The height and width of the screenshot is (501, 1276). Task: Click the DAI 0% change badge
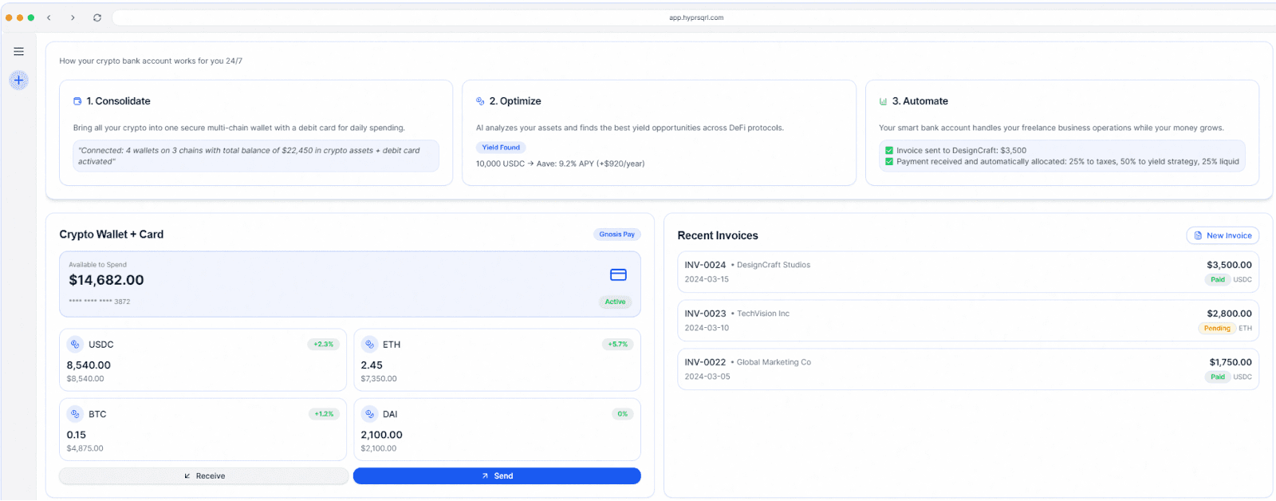[x=622, y=414]
